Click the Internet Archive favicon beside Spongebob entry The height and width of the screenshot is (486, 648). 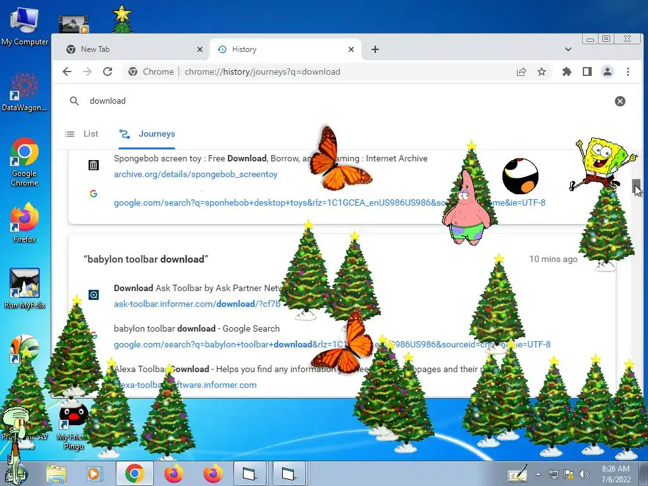click(94, 165)
